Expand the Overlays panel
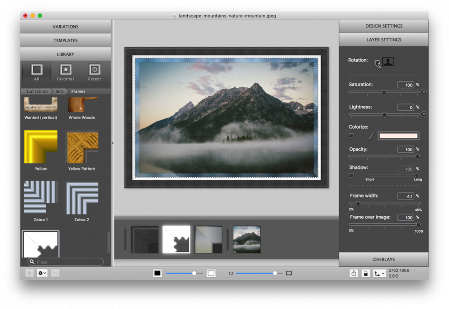 pyautogui.click(x=384, y=259)
